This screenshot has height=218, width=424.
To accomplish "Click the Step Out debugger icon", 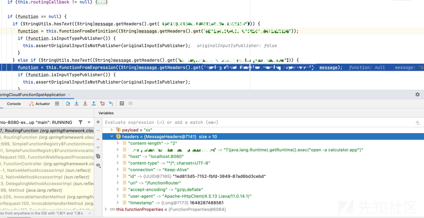I will [x=94, y=104].
